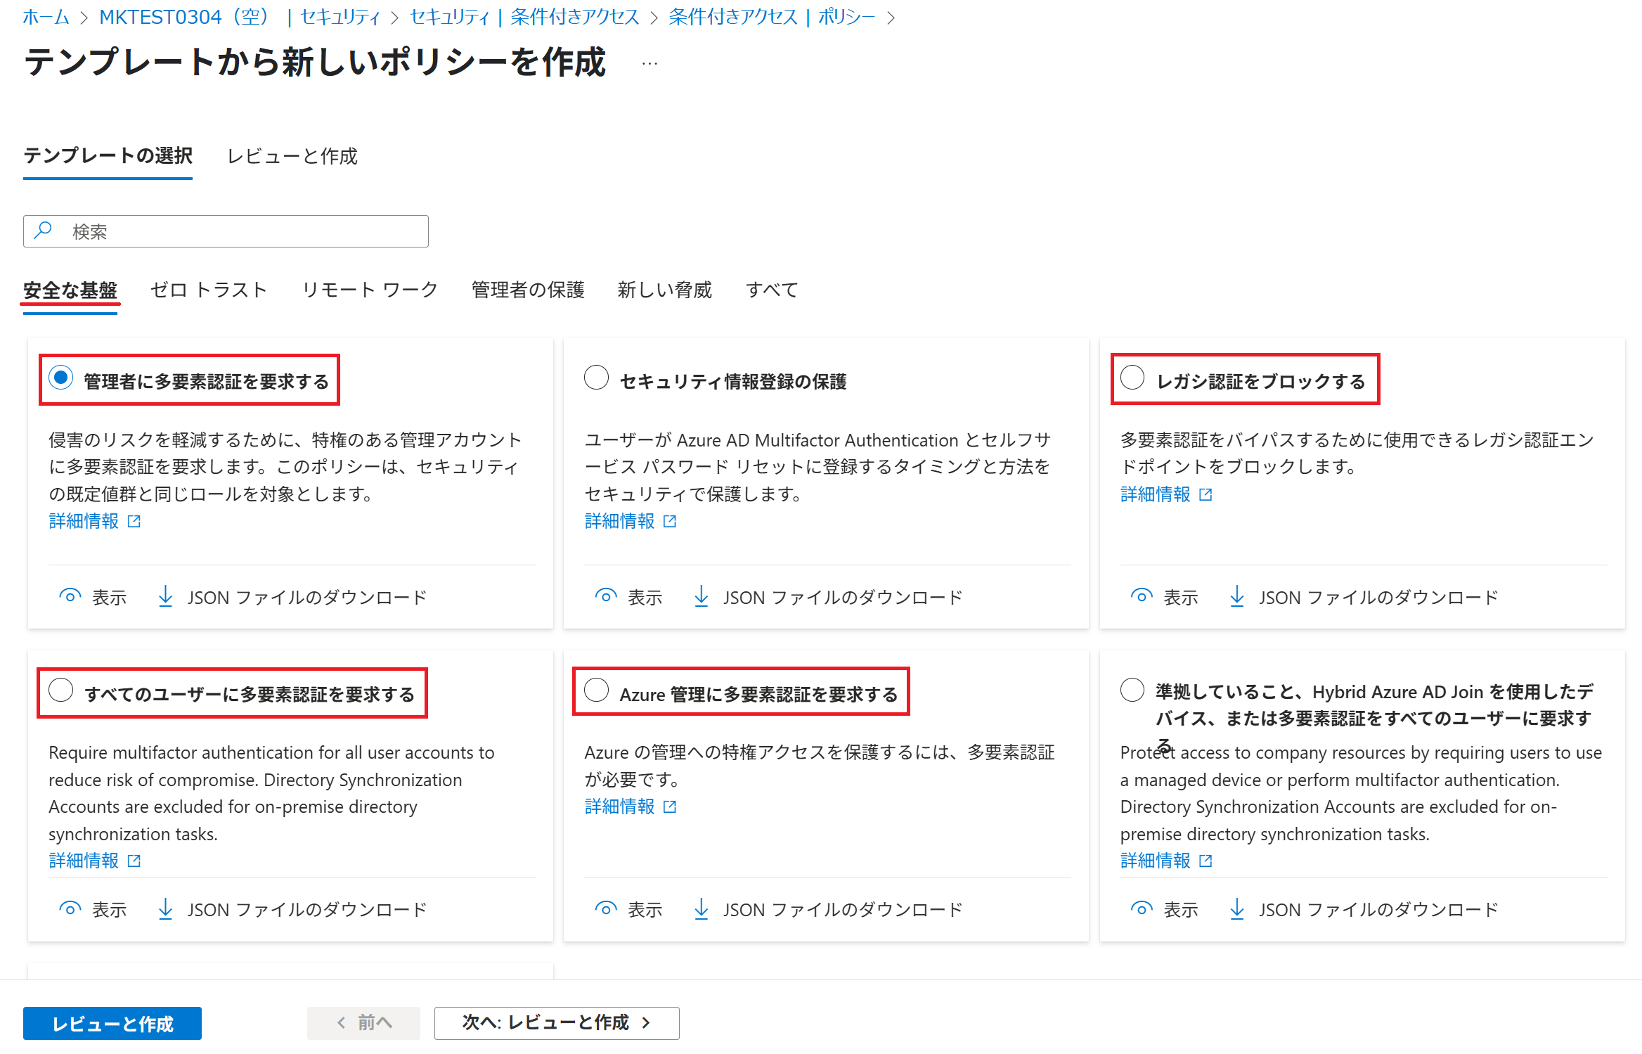Switch to 管理者の保護 category tab
The height and width of the screenshot is (1054, 1642).
(528, 290)
